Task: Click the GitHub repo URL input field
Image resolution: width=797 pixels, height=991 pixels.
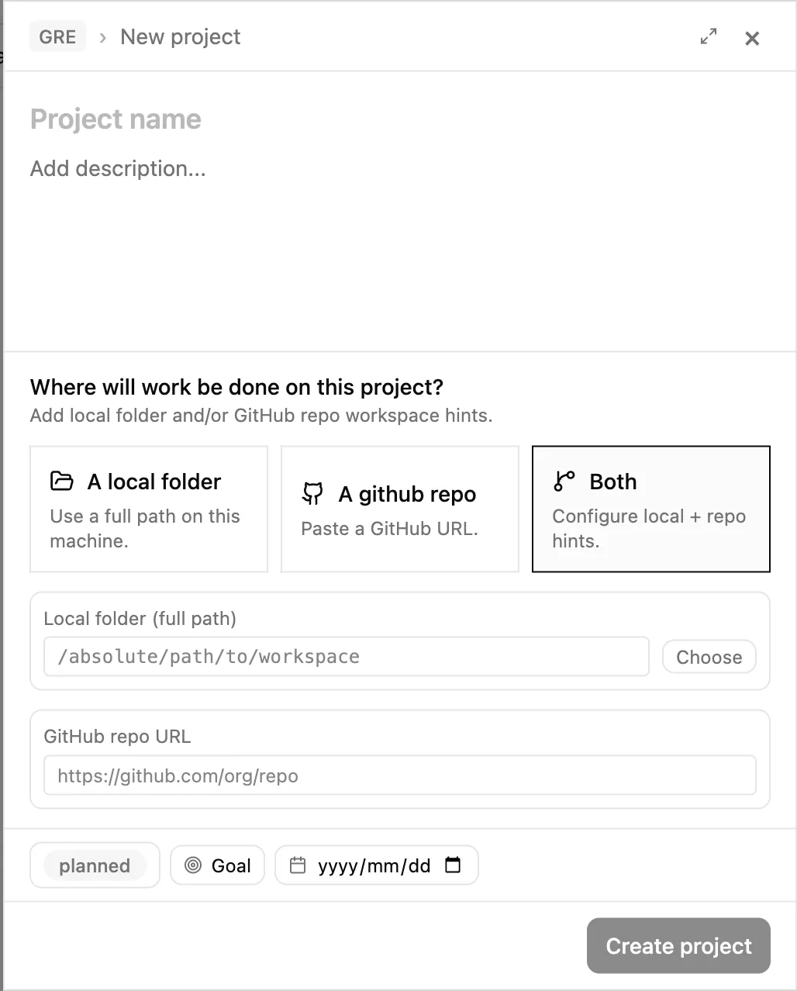Action: 399,775
